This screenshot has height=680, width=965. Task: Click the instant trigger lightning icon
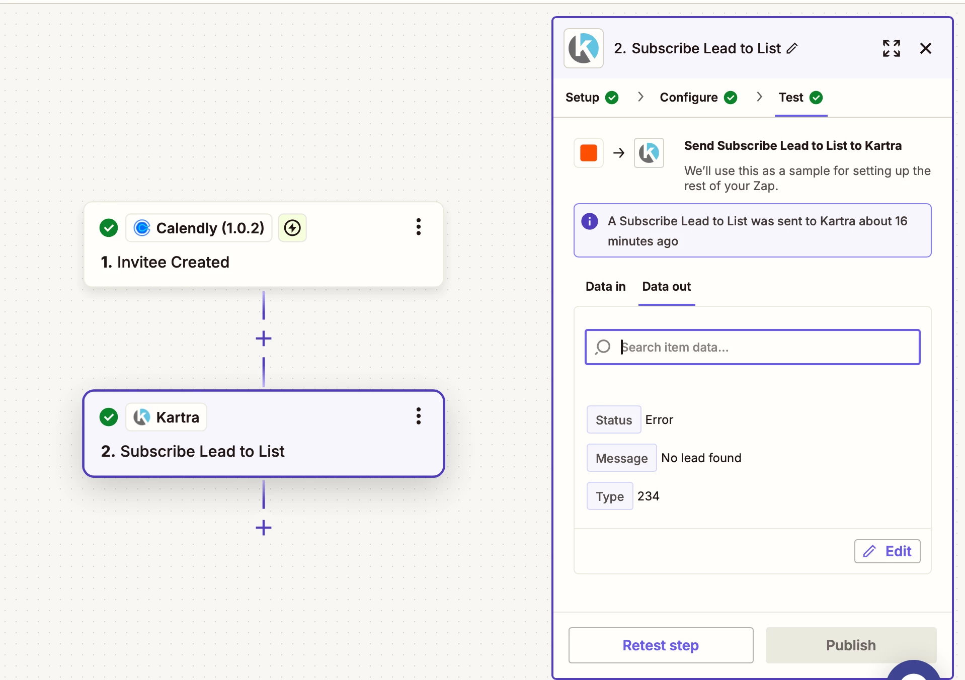pyautogui.click(x=292, y=228)
